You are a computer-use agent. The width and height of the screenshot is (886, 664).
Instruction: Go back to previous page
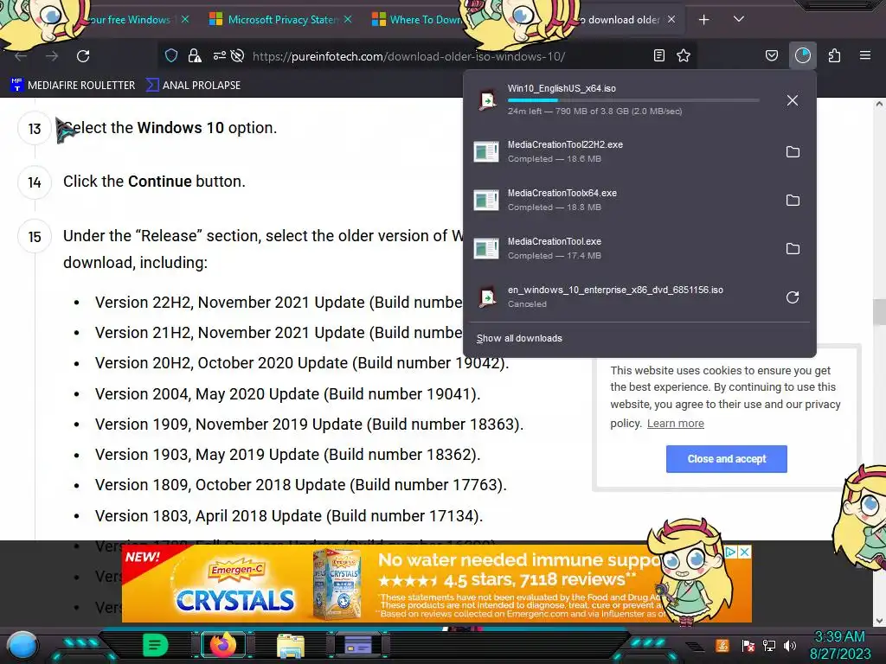(21, 56)
